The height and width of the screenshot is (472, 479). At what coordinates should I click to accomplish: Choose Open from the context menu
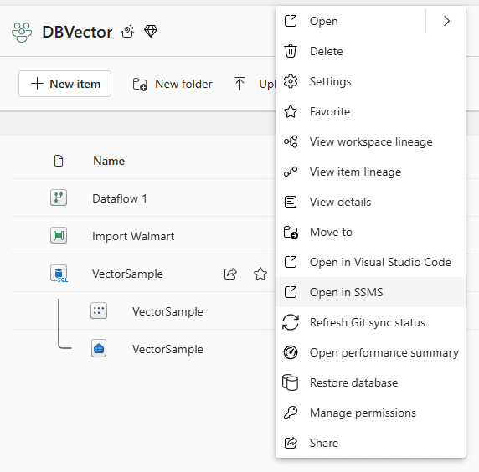(x=350, y=21)
